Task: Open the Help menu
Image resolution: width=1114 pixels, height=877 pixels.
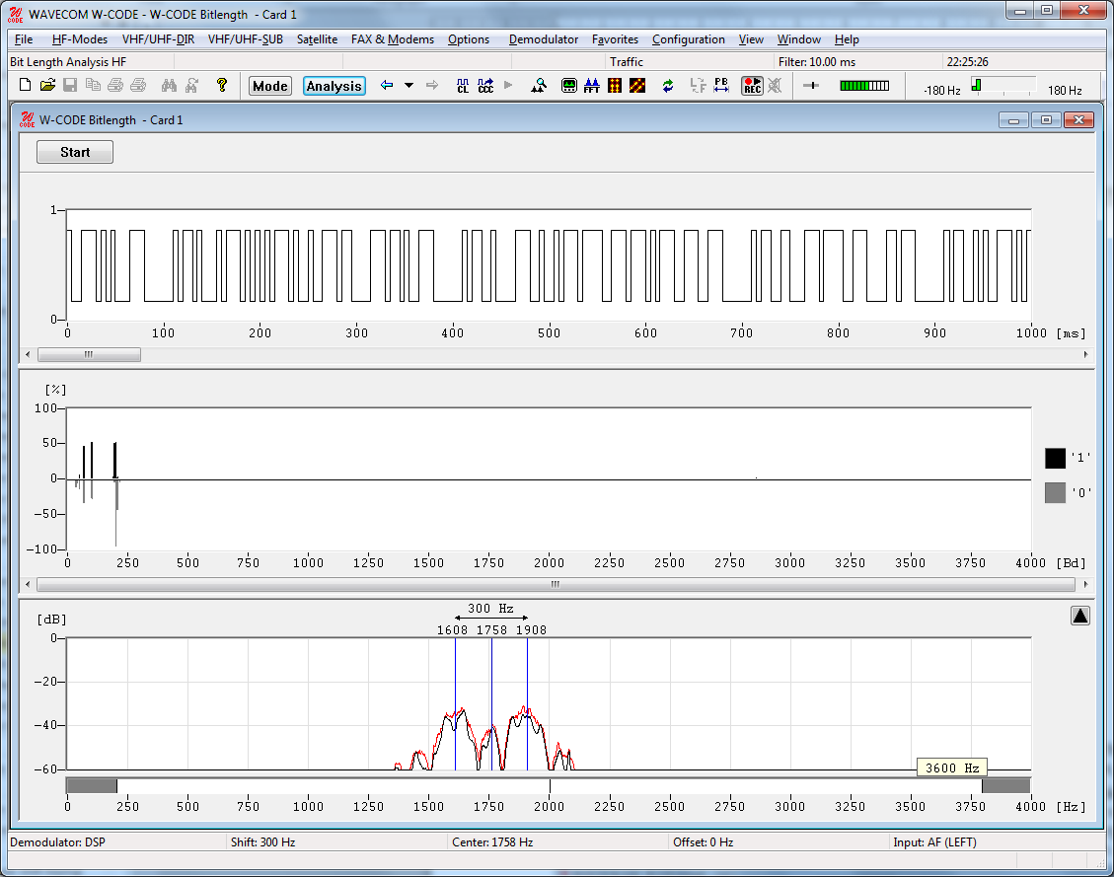Action: (x=847, y=39)
